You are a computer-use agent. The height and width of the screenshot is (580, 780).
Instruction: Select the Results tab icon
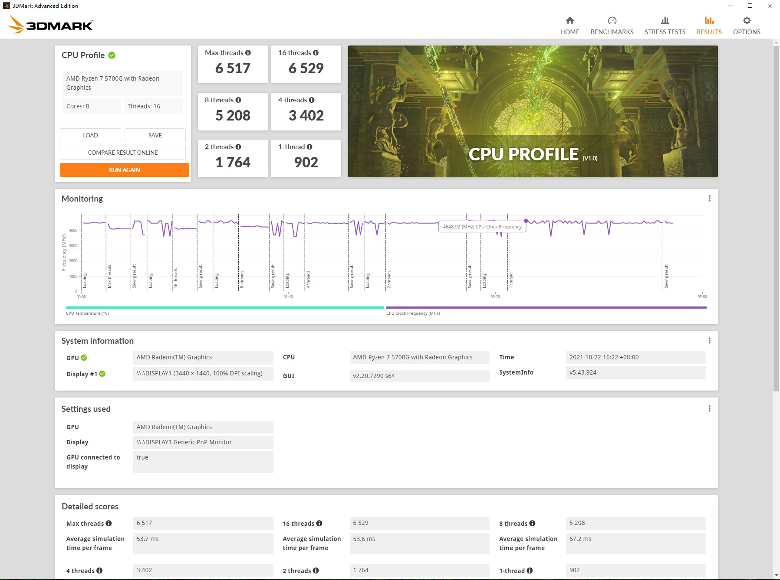tap(709, 20)
